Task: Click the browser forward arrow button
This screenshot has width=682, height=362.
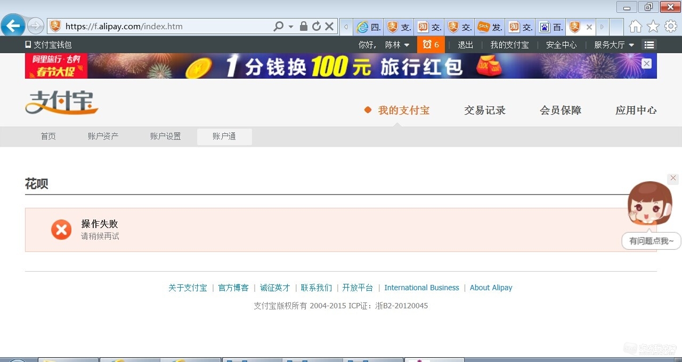Action: coord(36,26)
